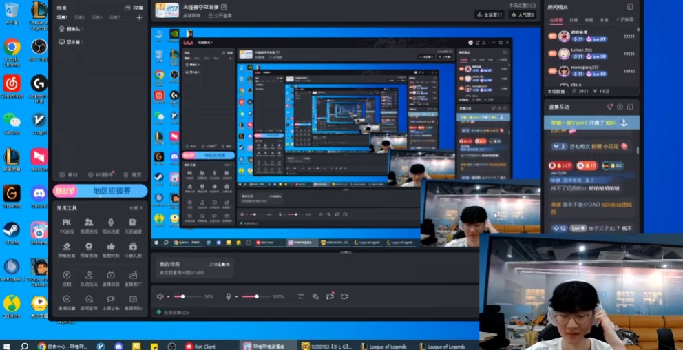The image size is (683, 350).
Task: Expand 全部 to show all common tools
Action: (x=136, y=207)
